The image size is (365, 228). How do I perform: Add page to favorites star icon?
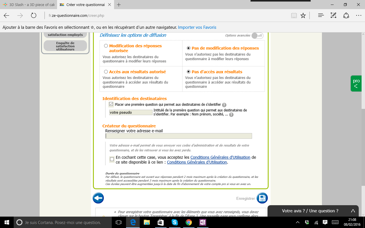303,16
